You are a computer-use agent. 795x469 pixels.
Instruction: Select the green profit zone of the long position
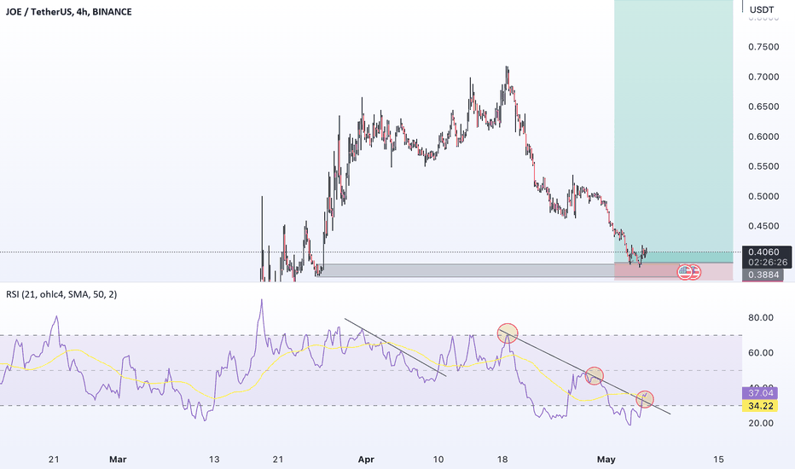(673, 130)
